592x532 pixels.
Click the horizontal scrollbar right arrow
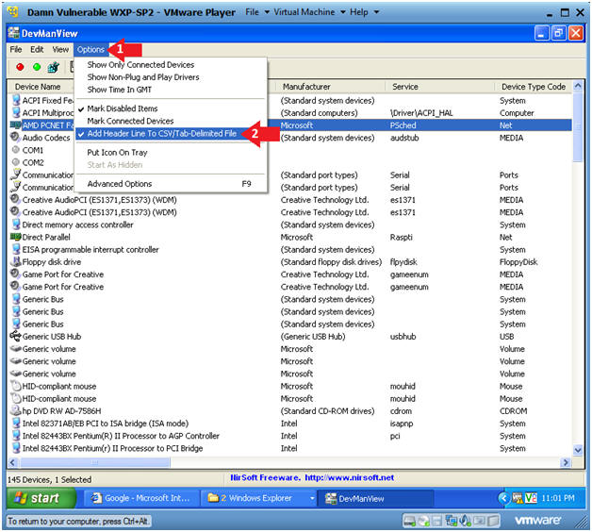pos(566,462)
